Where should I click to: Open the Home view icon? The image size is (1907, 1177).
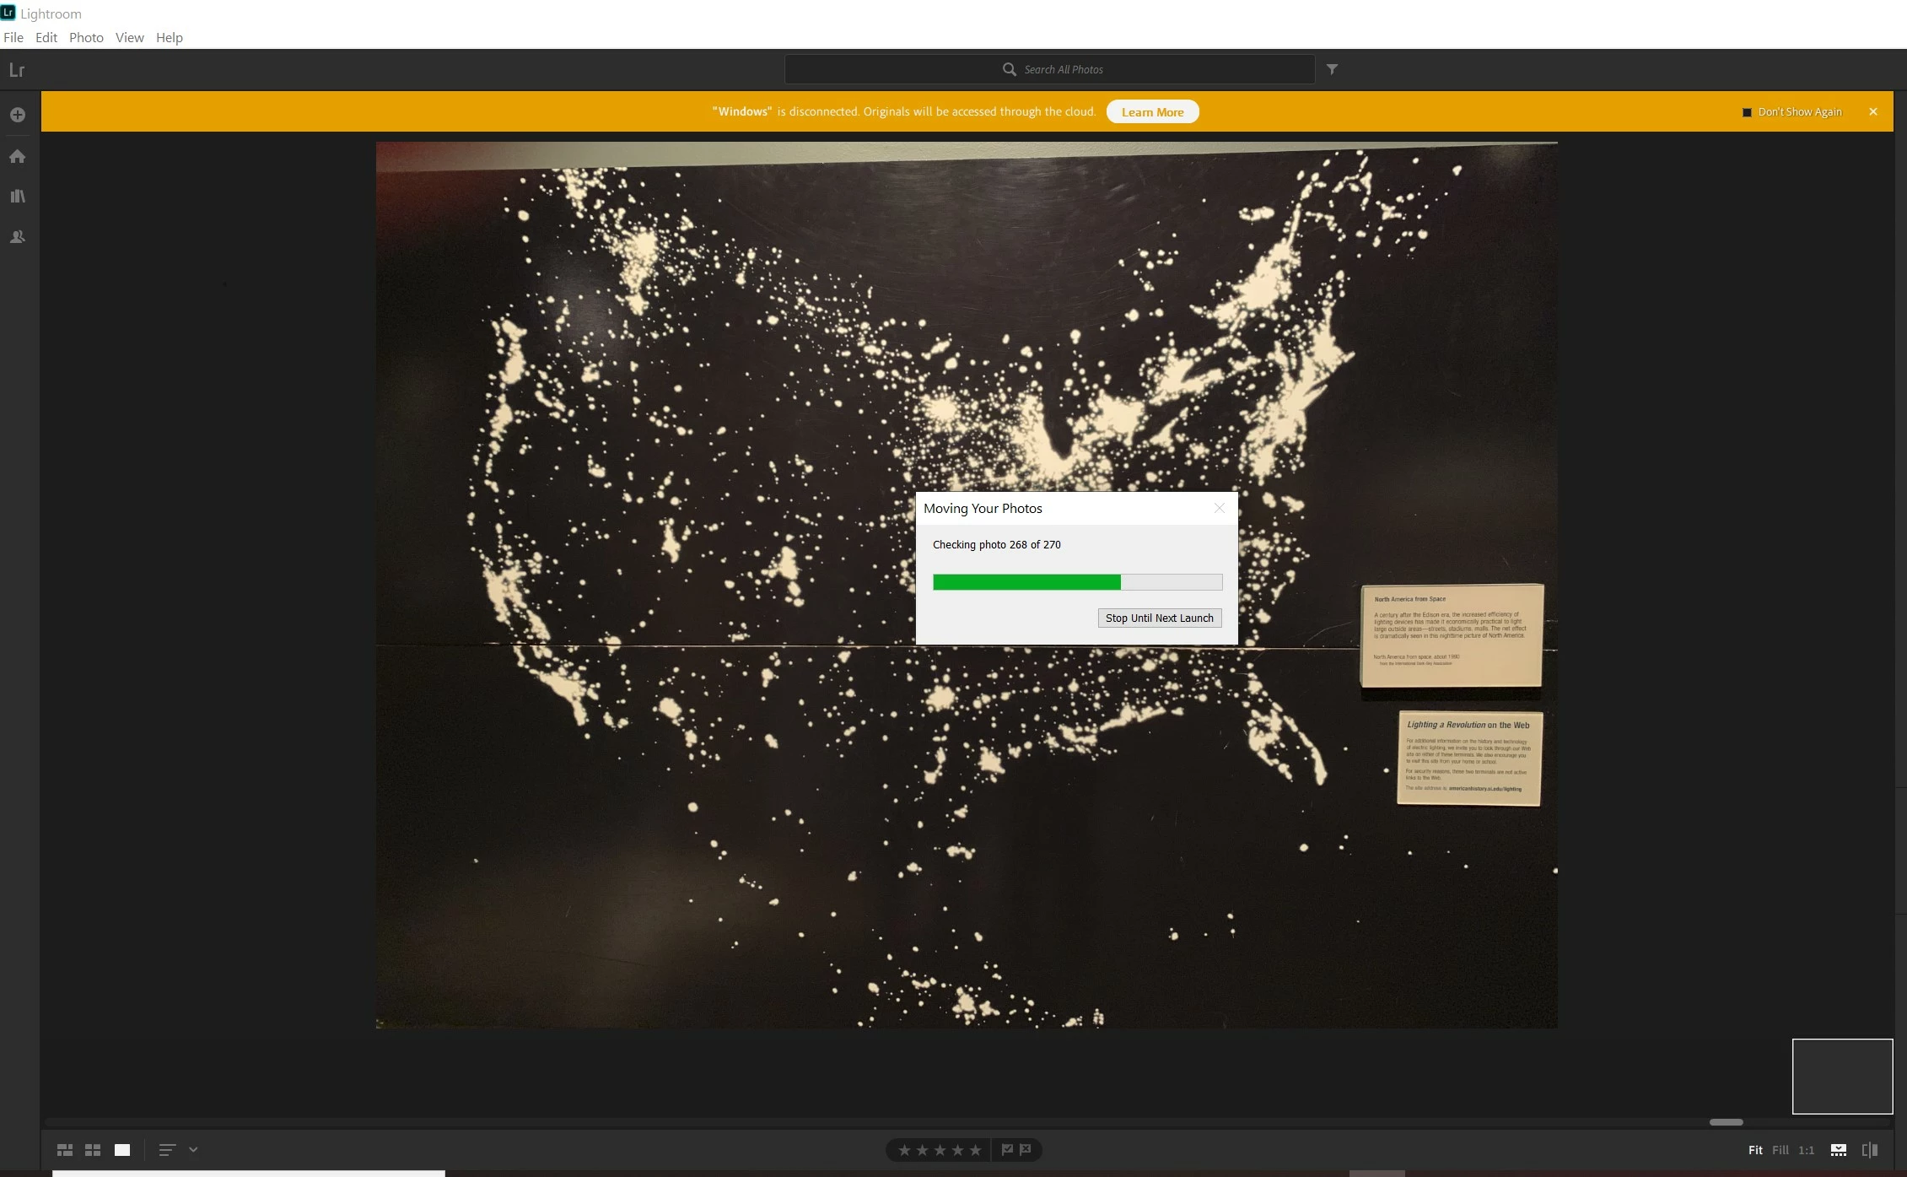click(x=18, y=156)
